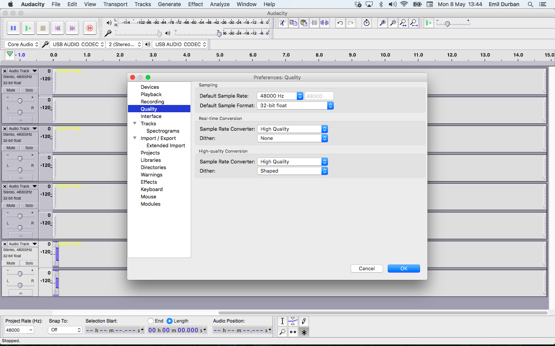The image size is (555, 346).
Task: Start recording with the red Record button
Action: [x=90, y=28]
